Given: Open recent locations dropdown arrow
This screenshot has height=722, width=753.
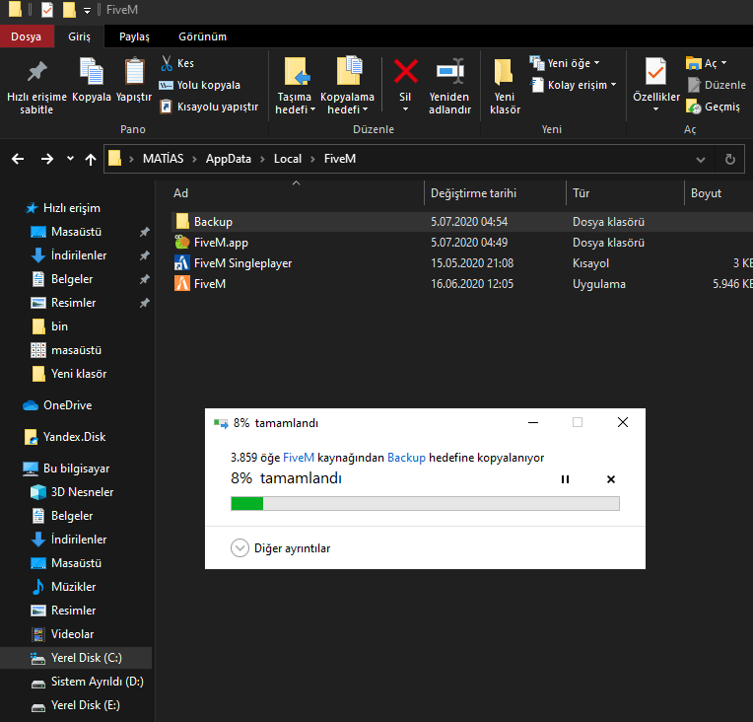Looking at the screenshot, I should pyautogui.click(x=71, y=158).
